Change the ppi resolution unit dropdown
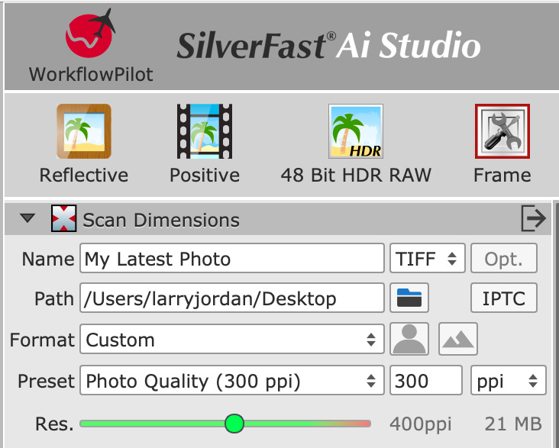559x448 pixels. pos(509,380)
